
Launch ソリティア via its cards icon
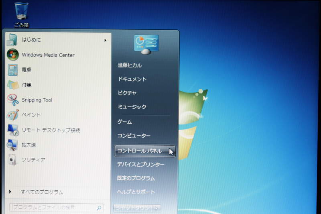point(12,159)
